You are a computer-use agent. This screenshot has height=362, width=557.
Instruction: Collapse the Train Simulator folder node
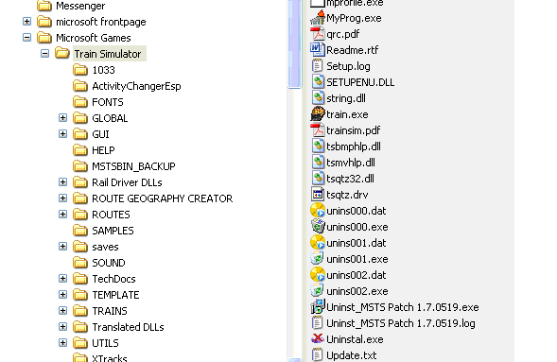(44, 54)
